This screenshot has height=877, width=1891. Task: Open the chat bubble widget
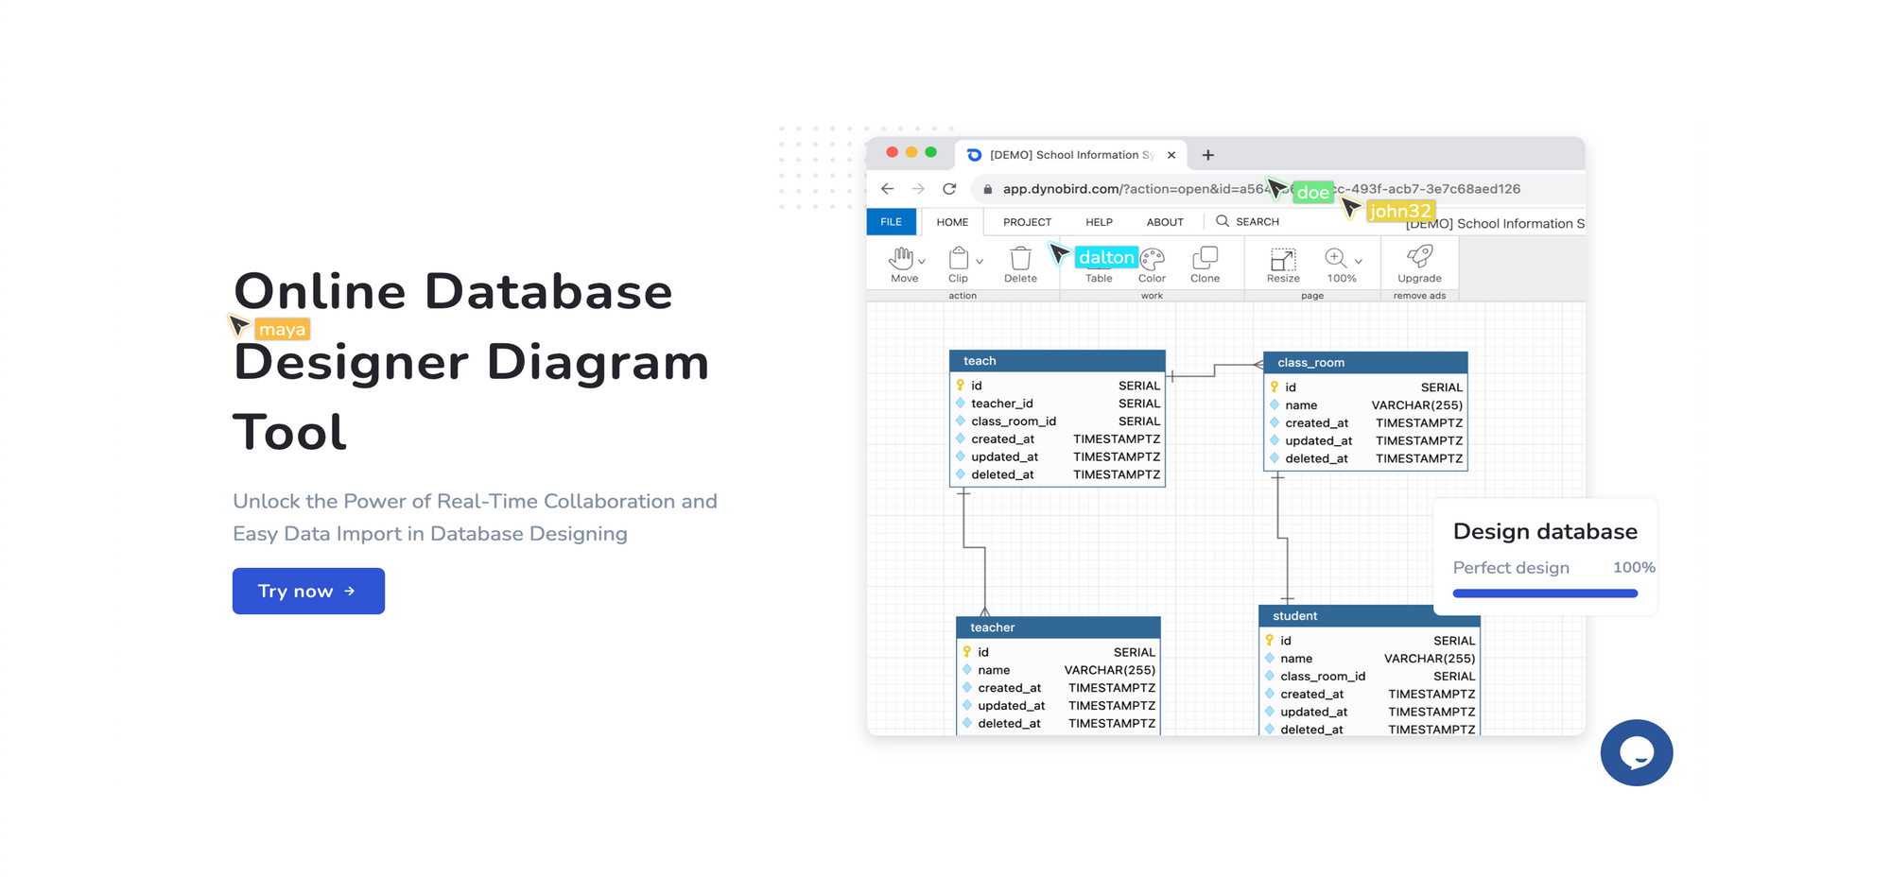(1637, 753)
